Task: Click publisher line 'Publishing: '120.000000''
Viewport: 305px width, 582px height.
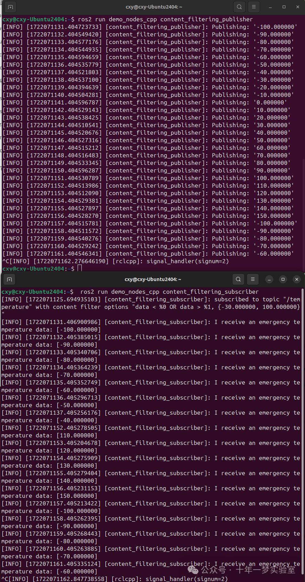Action: (148, 193)
